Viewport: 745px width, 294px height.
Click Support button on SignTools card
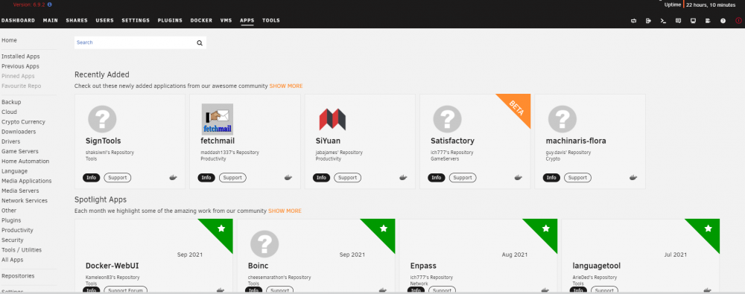click(118, 178)
